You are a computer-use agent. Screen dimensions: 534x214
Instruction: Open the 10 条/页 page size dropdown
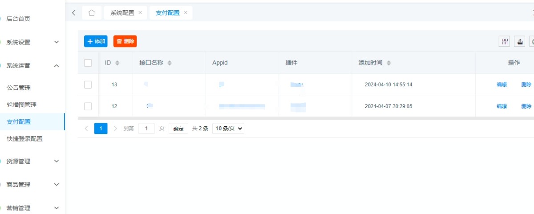228,129
